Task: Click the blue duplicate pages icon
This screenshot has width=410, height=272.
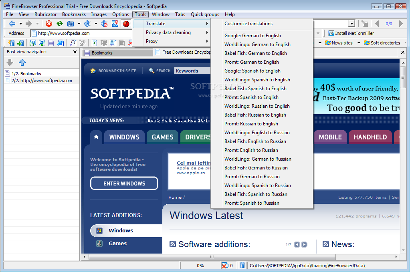Action: pyautogui.click(x=113, y=43)
